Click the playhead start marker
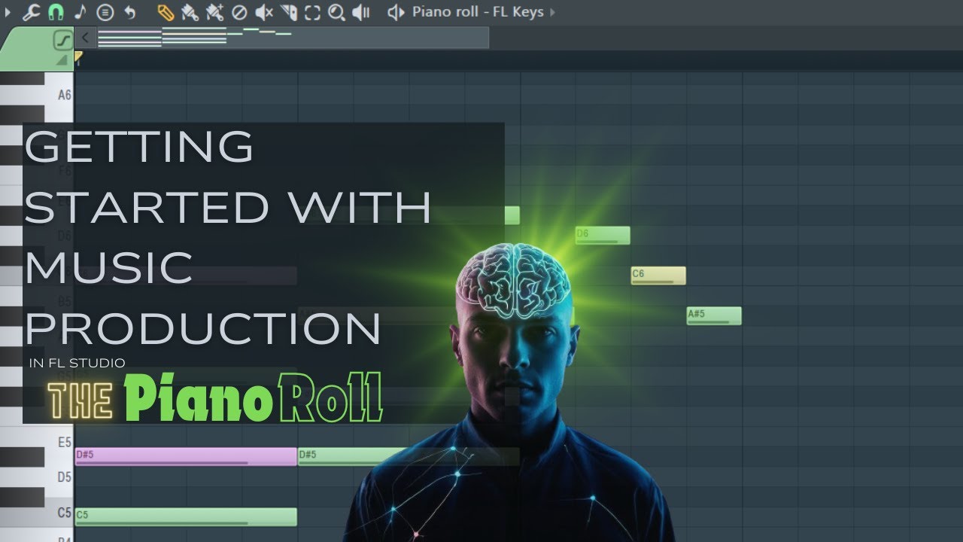 78,56
